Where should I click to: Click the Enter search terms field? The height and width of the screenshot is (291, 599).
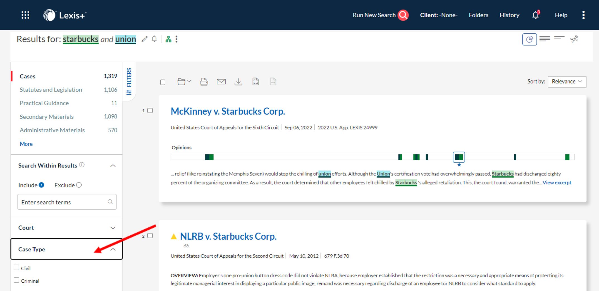(67, 202)
